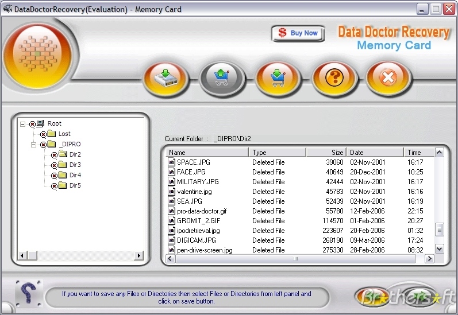Click the folder tree scroll-left arrow
Viewport: 458px width, 315px height.
pos(22,256)
